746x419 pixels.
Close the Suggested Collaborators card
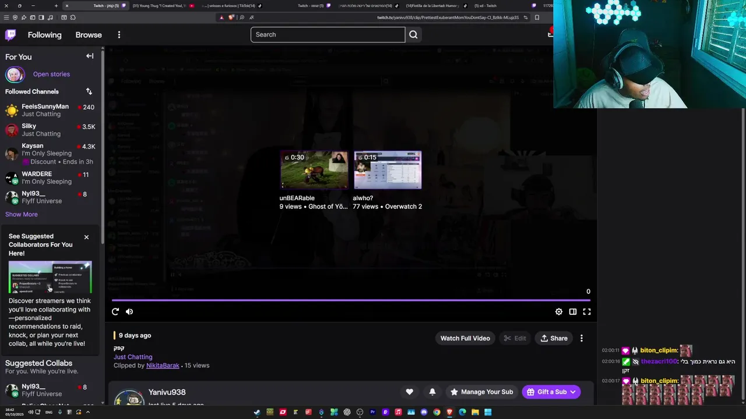tap(86, 237)
